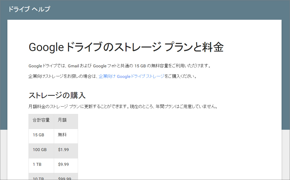Select the 無料 price cell
The image size is (290, 180).
click(66, 136)
